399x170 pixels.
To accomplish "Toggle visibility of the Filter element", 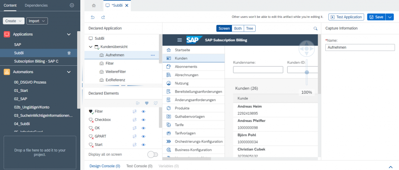I will [143, 112].
